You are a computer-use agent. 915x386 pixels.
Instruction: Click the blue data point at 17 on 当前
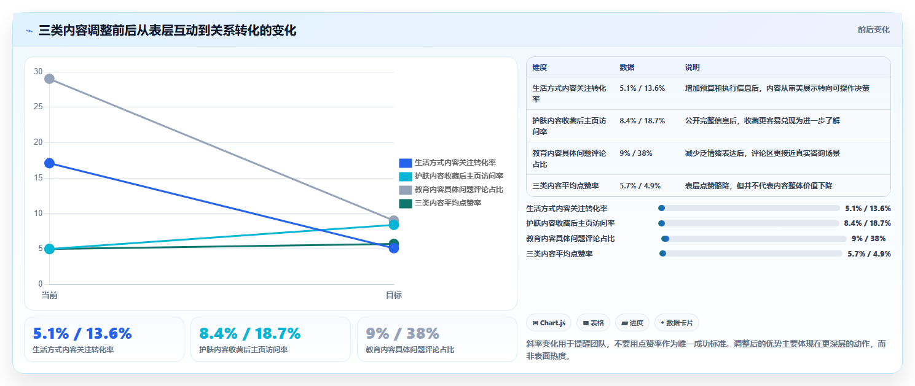tap(49, 163)
